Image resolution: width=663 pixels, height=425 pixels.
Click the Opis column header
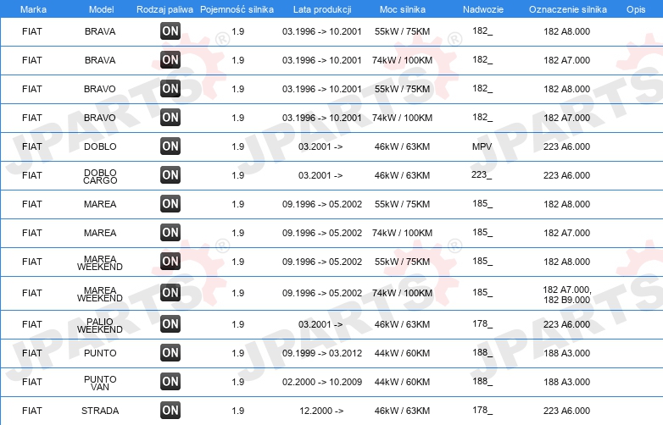click(x=636, y=9)
